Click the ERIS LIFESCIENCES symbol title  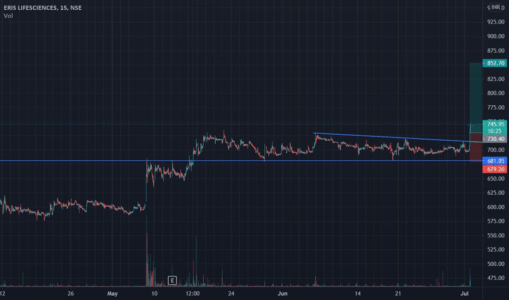[43, 8]
